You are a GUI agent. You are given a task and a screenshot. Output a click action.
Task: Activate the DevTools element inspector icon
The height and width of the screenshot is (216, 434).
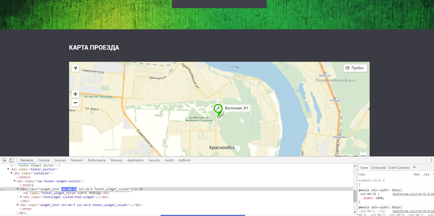(4, 160)
